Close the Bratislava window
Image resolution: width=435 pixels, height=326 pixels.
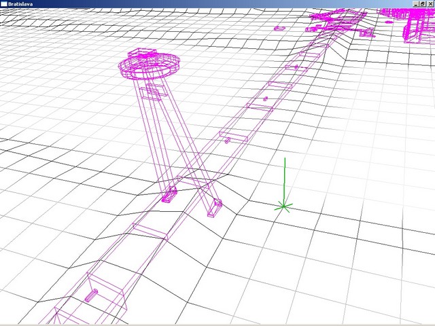point(430,4)
